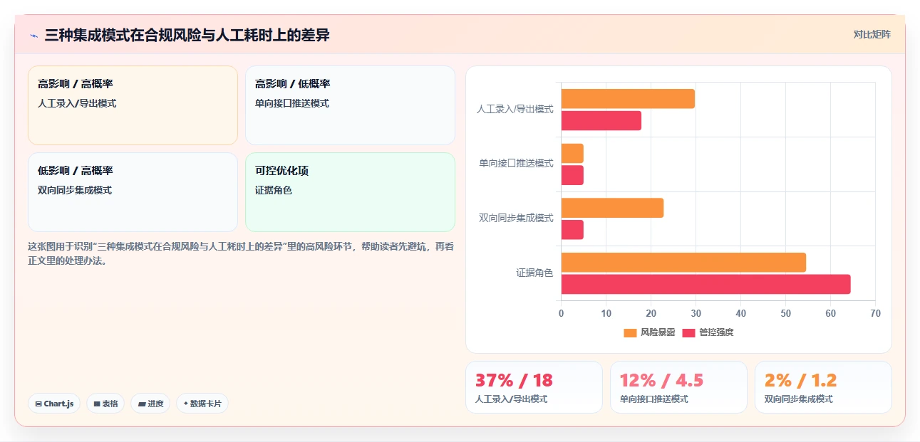Toggle the 风险暴露 legend item

click(649, 332)
